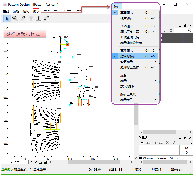This screenshot has width=196, height=176.
Task: Click 修改查核尺碼... menu entry
Action: coord(131,37)
